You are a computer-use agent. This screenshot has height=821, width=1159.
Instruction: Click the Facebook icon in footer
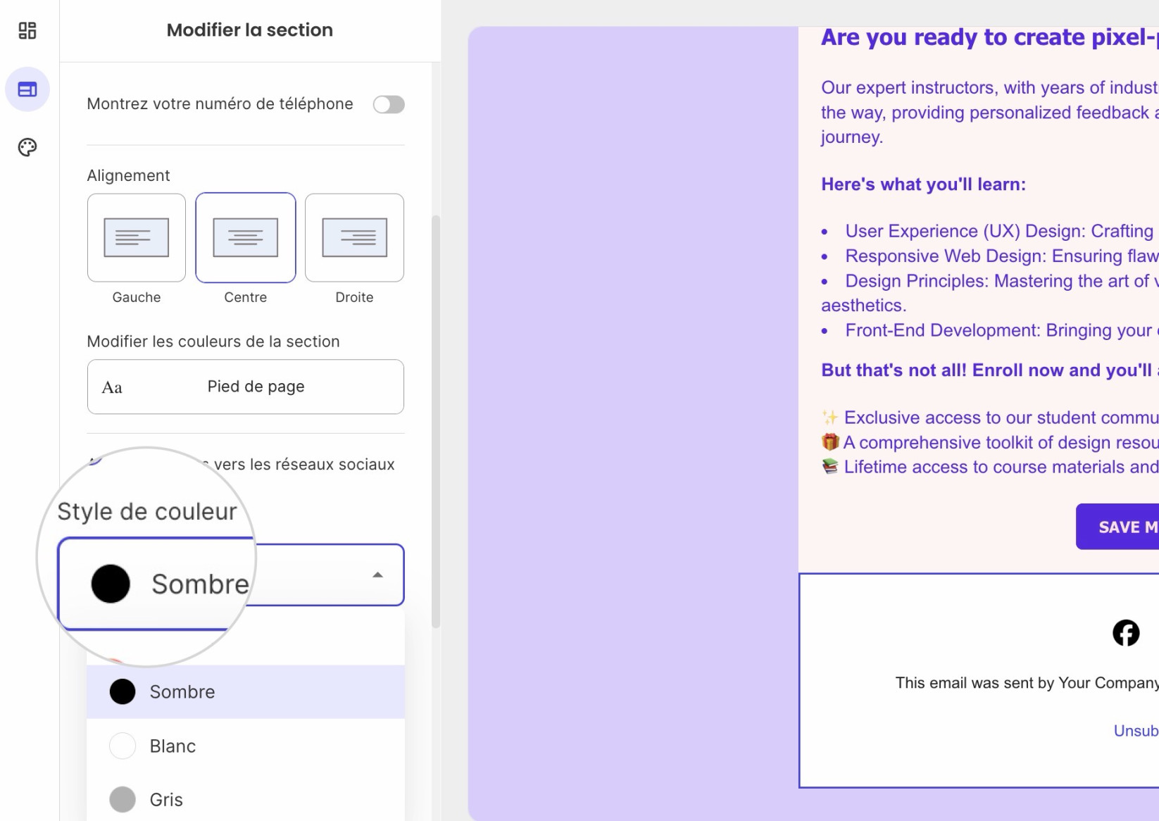tap(1126, 632)
